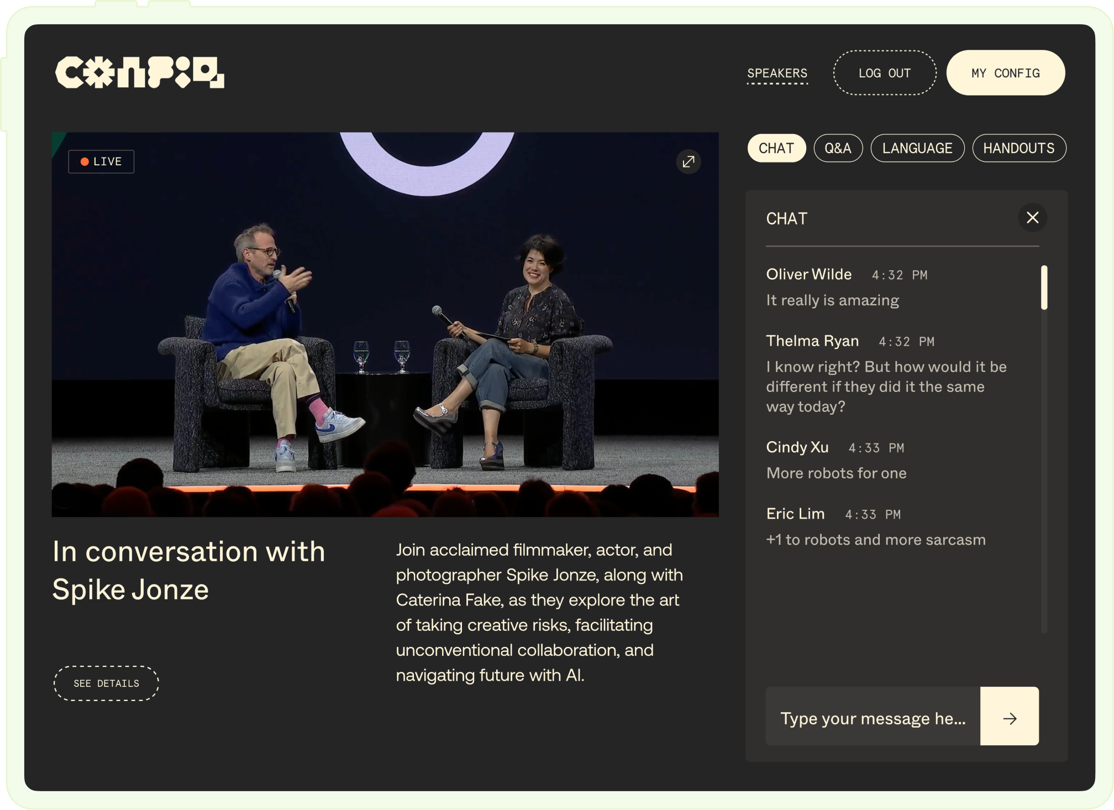The image size is (1114, 810).
Task: Switch to Handouts tab
Action: [x=1018, y=148]
